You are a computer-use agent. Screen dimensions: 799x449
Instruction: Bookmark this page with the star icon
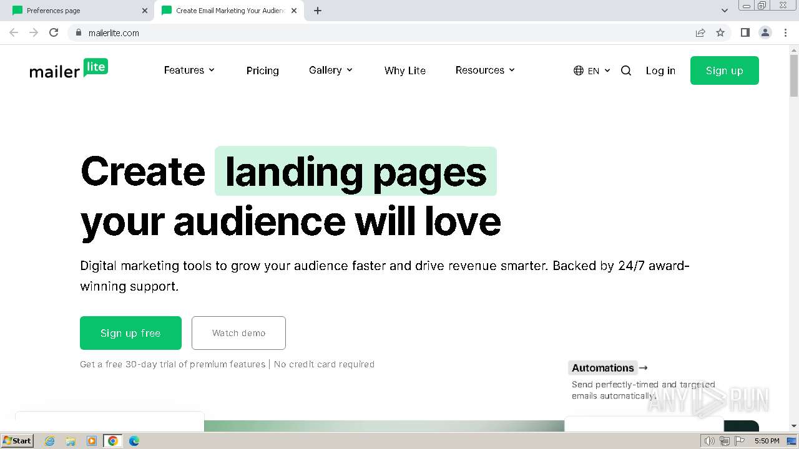tap(720, 32)
